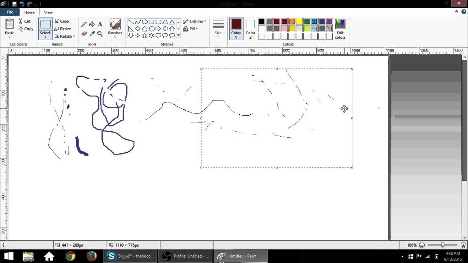Choose the Rounded rectangular callout shape
Viewport: 468px width, 263px height.
(x=158, y=36)
